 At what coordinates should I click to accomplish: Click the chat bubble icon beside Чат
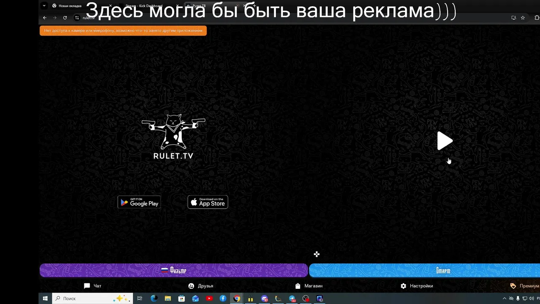pos(87,286)
